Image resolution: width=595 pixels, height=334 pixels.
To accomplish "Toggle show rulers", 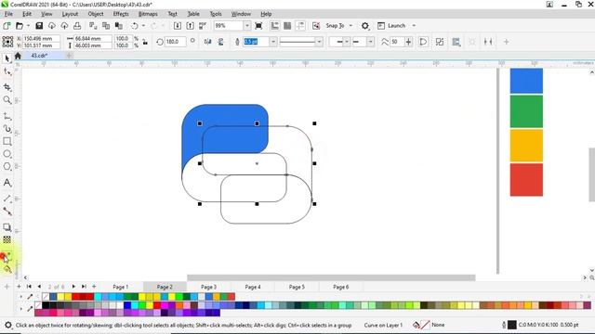I will pyautogui.click(x=275, y=26).
